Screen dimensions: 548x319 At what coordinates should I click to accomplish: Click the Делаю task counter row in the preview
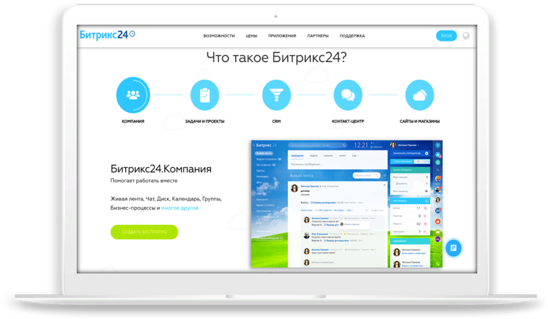click(x=410, y=208)
